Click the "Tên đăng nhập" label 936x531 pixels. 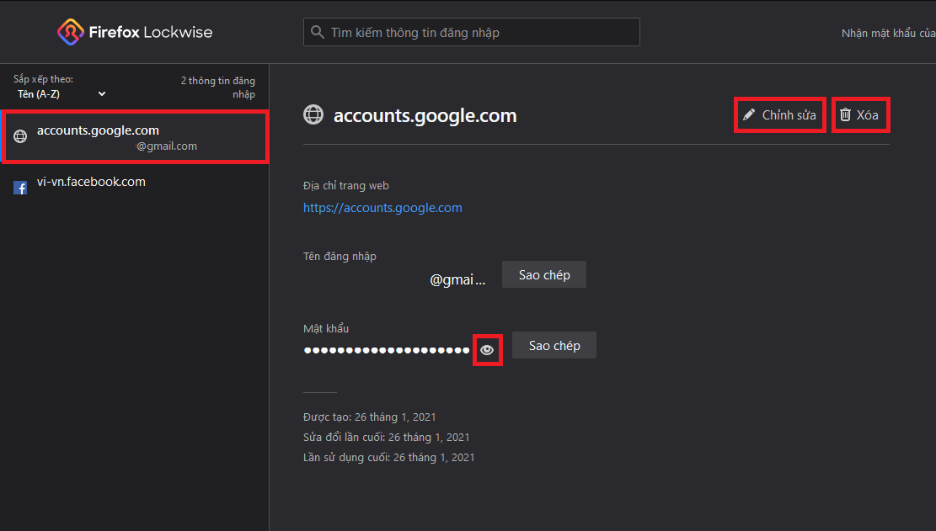click(x=340, y=257)
